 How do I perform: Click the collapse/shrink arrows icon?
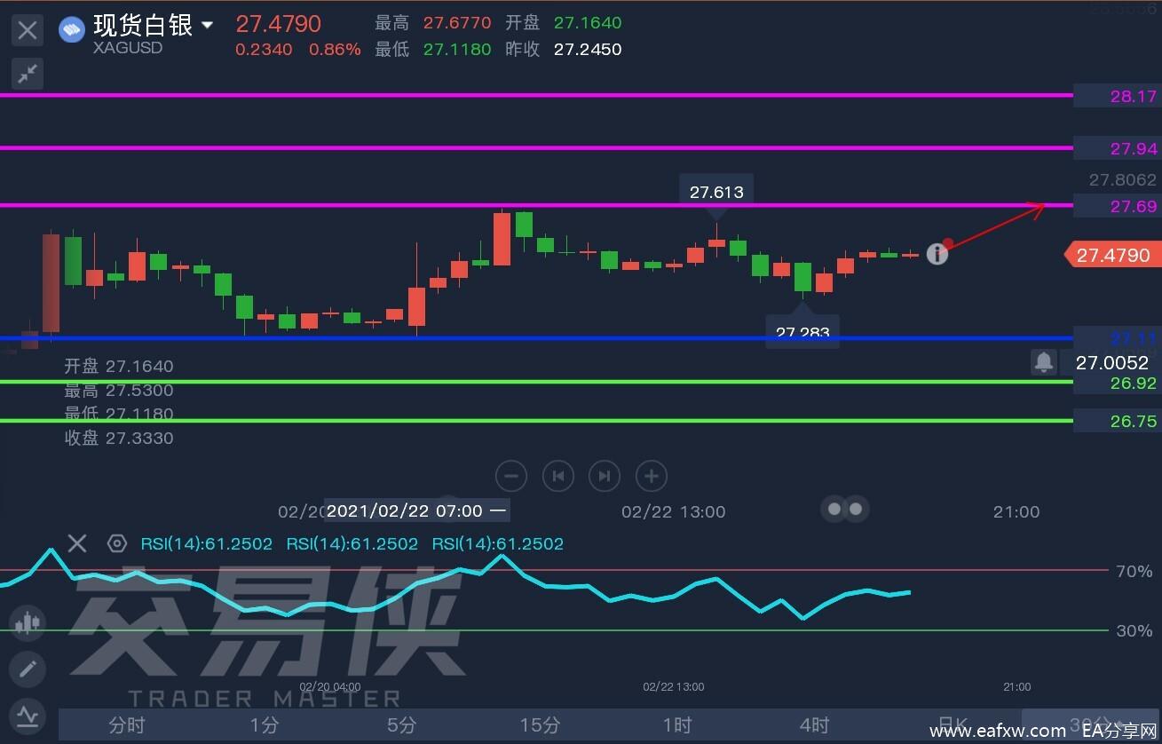tap(28, 74)
